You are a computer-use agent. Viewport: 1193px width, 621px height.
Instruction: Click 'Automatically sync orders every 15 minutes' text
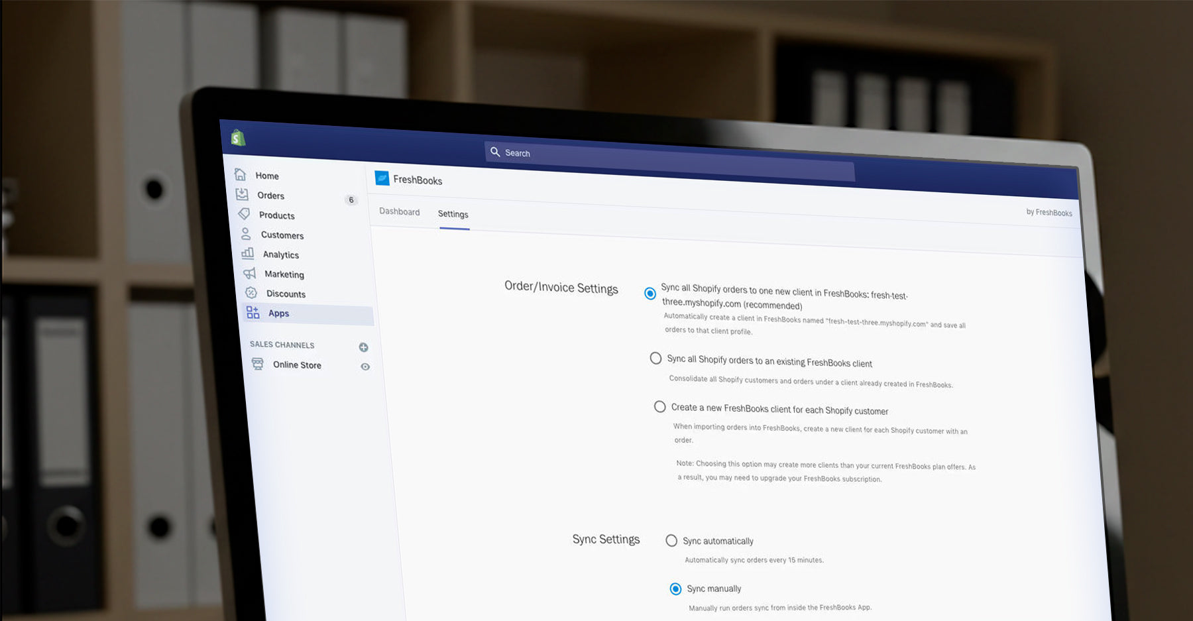click(x=754, y=560)
